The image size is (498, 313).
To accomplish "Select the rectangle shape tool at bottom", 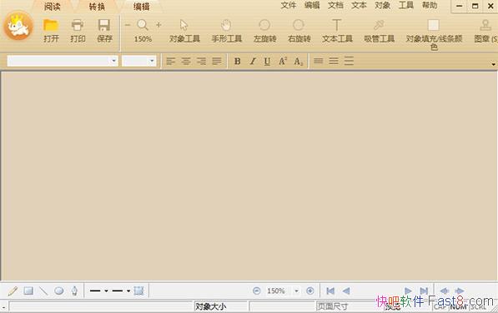I will coord(28,291).
